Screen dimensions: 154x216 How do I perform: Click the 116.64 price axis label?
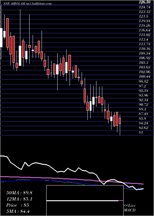tap(145, 30)
